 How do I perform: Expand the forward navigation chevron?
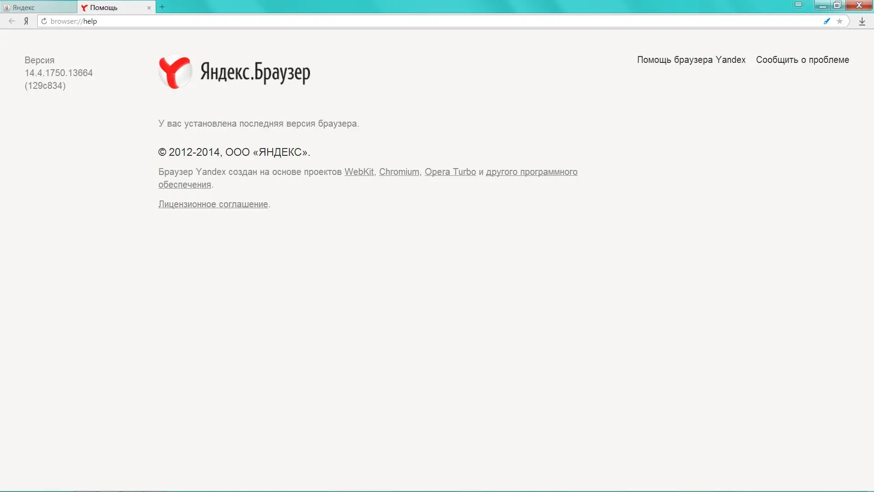point(849,21)
